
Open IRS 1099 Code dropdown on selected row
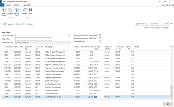pos(103,97)
